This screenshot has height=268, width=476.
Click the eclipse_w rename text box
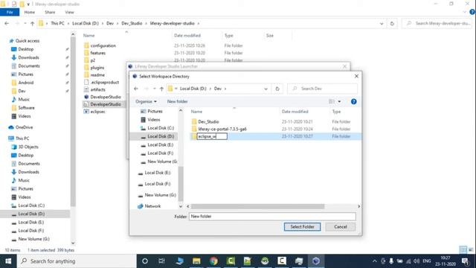click(x=212, y=136)
